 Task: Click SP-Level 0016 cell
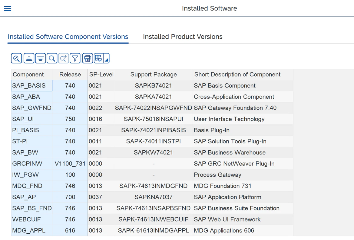click(x=101, y=119)
